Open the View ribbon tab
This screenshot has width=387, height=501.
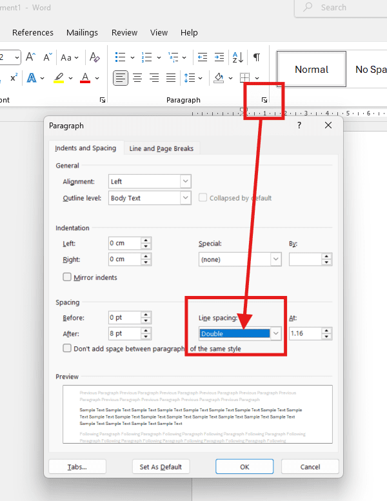pos(159,33)
